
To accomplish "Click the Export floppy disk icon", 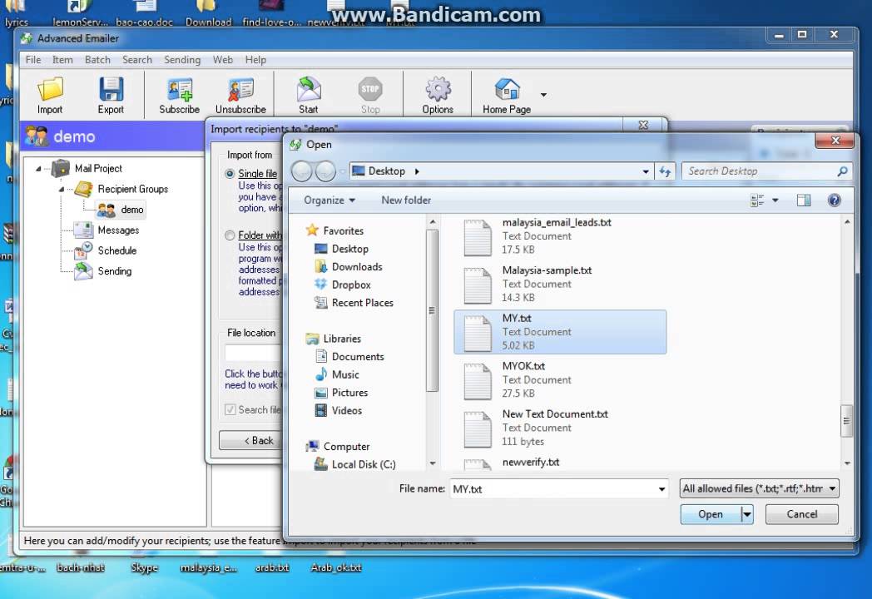I will coord(111,89).
